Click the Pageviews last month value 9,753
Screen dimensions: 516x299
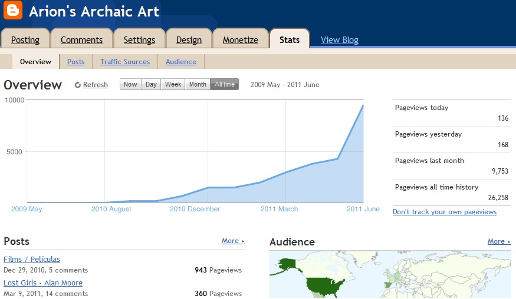click(500, 171)
